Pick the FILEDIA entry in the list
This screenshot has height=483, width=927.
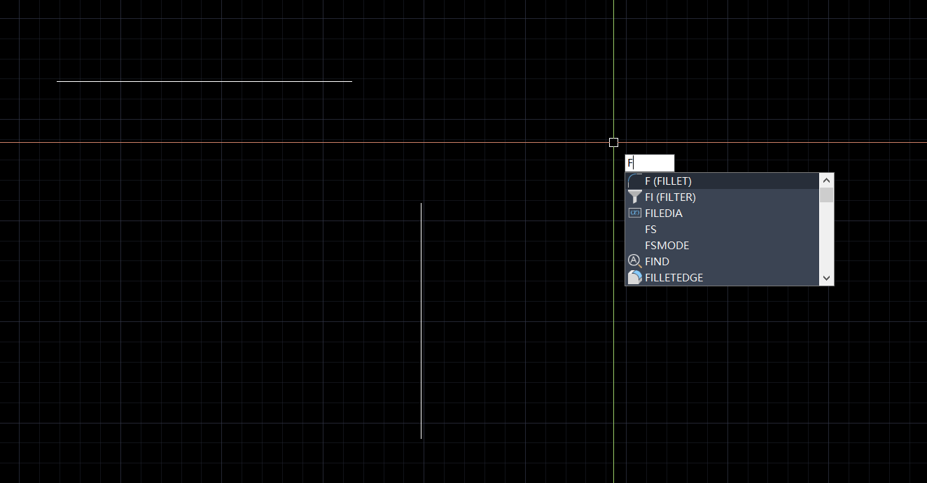[663, 213]
